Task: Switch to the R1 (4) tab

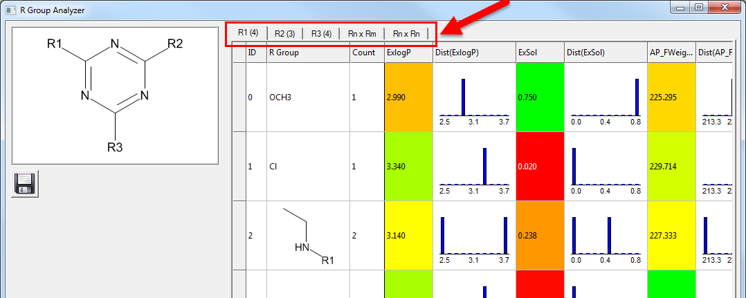Action: click(248, 32)
